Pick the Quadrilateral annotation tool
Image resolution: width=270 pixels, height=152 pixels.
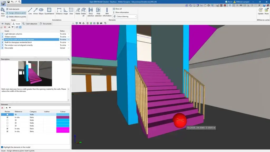49,11
